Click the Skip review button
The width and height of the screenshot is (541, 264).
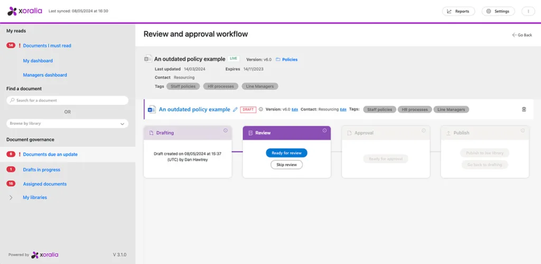286,165
